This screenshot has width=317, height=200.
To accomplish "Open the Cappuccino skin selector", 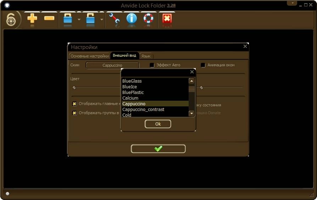I will coord(112,65).
